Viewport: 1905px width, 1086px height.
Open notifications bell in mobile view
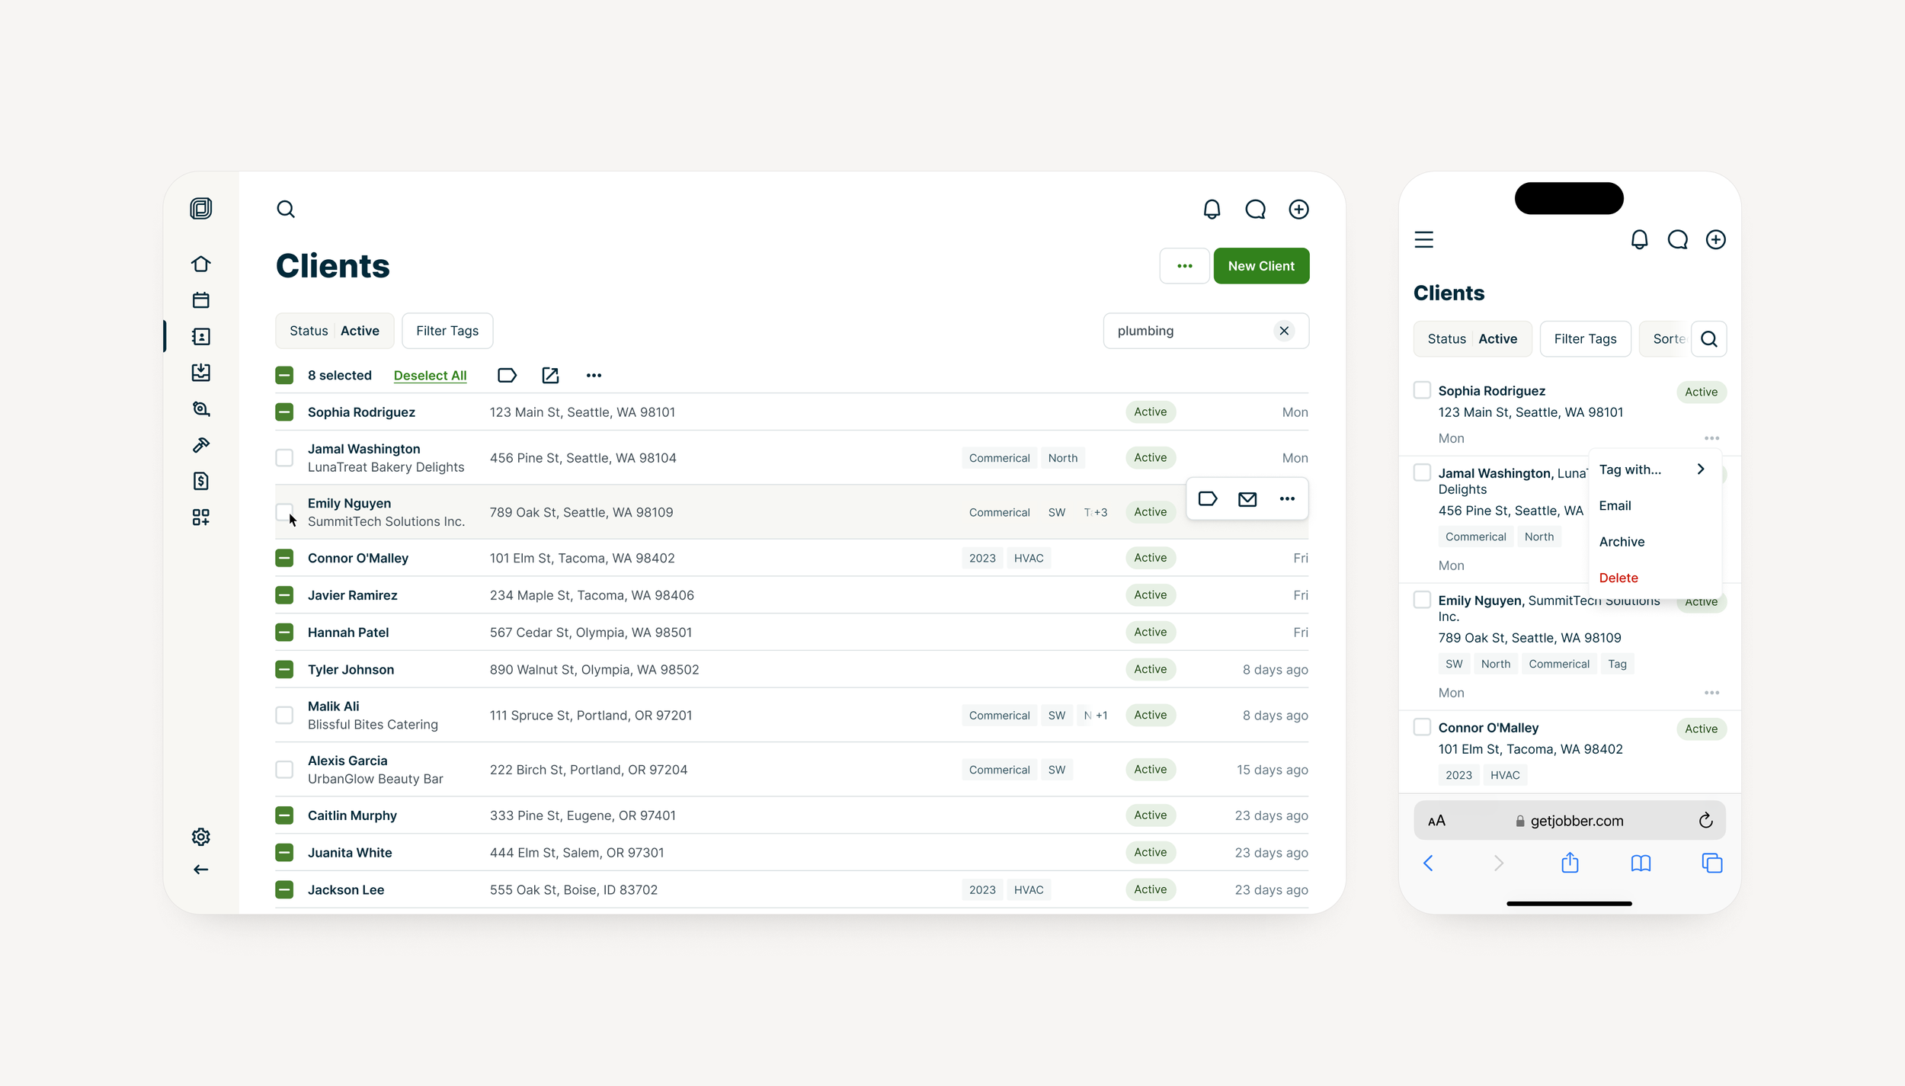[x=1639, y=239]
